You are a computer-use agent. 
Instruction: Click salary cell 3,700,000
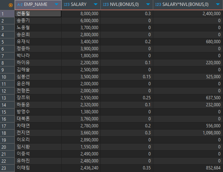81,28
